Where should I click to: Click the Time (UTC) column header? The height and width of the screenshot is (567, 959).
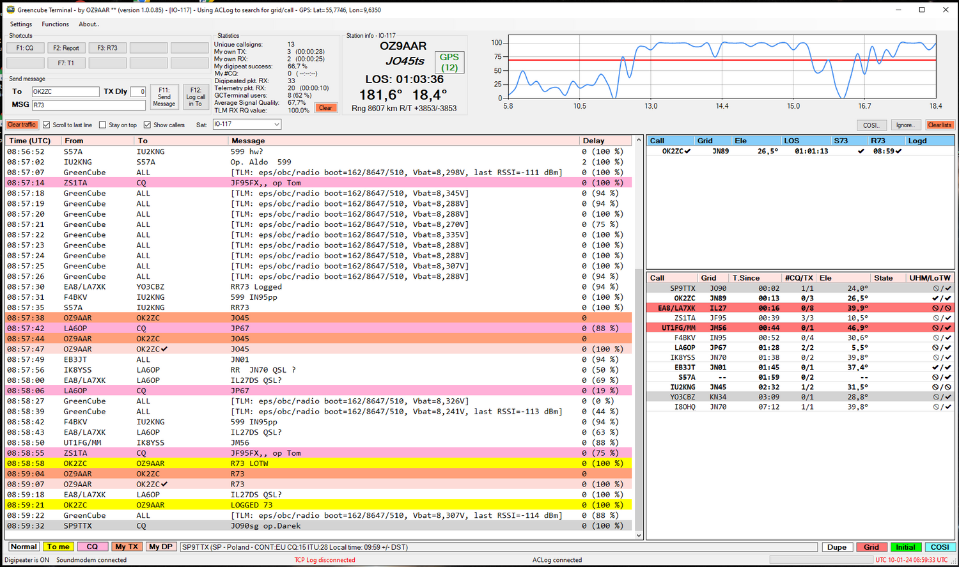click(32, 141)
